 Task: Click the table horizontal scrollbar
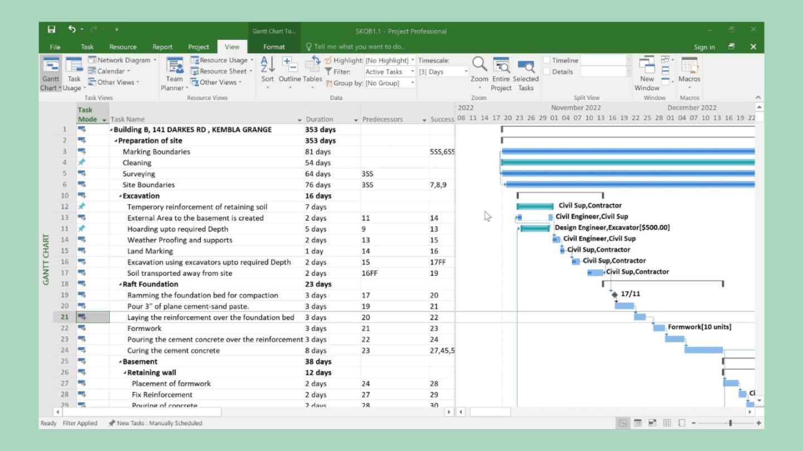142,412
